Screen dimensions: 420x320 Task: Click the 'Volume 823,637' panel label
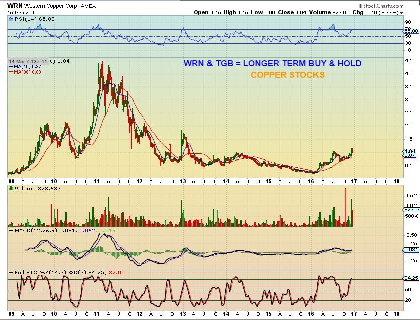point(38,189)
